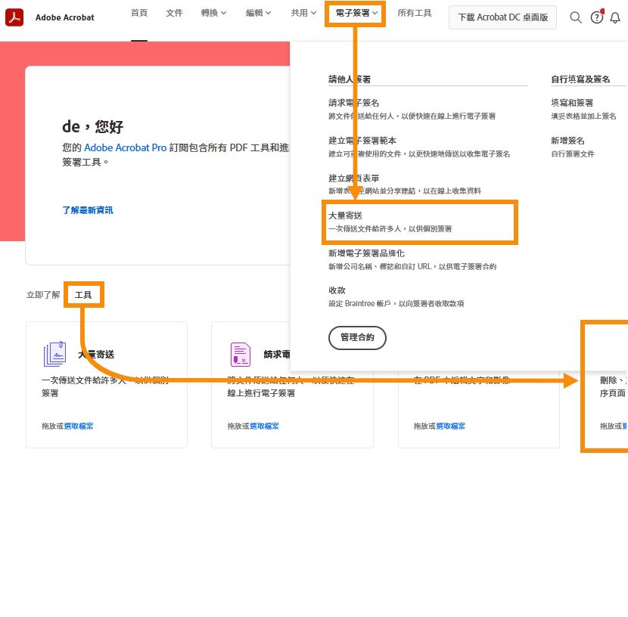Open the Adobe Acrobat Pro link
628x617 pixels.
point(125,147)
